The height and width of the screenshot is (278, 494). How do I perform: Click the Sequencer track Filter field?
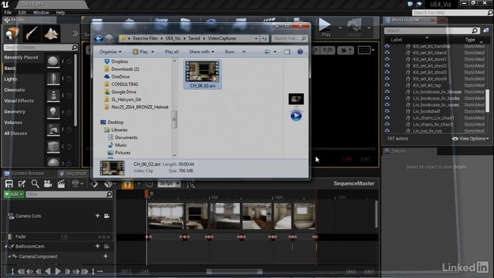click(x=69, y=195)
